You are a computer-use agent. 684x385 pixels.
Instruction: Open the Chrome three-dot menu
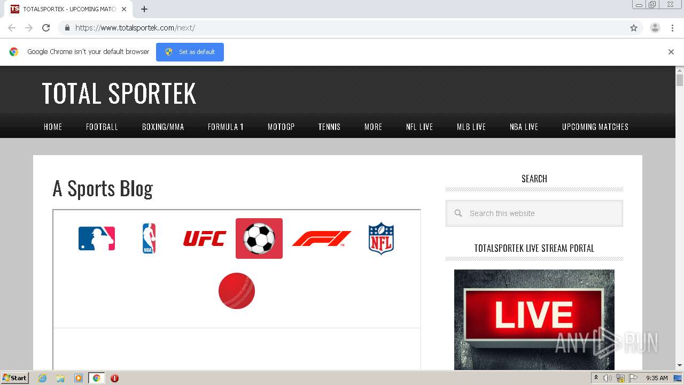click(672, 28)
